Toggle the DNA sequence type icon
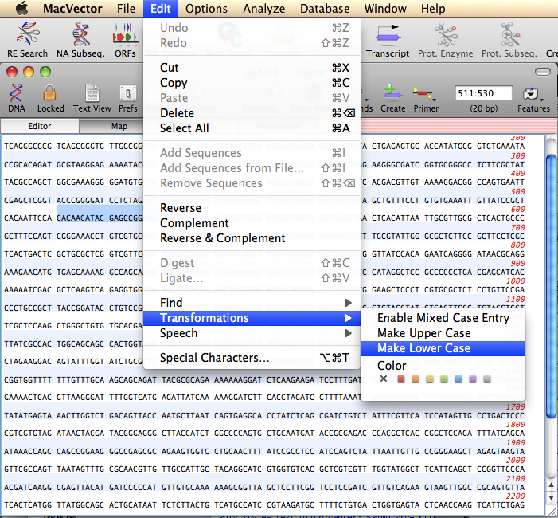Screen dimensions: 558x518 click(17, 95)
